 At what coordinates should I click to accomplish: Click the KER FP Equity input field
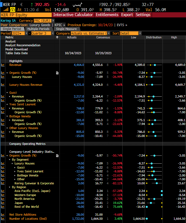(26, 15)
